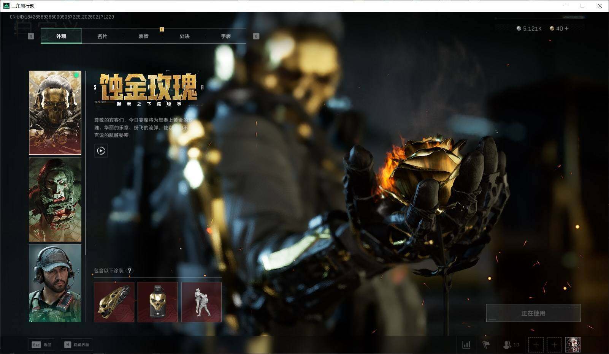Open the help tooltip beside 包含以下涂装
The height and width of the screenshot is (354, 609).
click(x=130, y=270)
